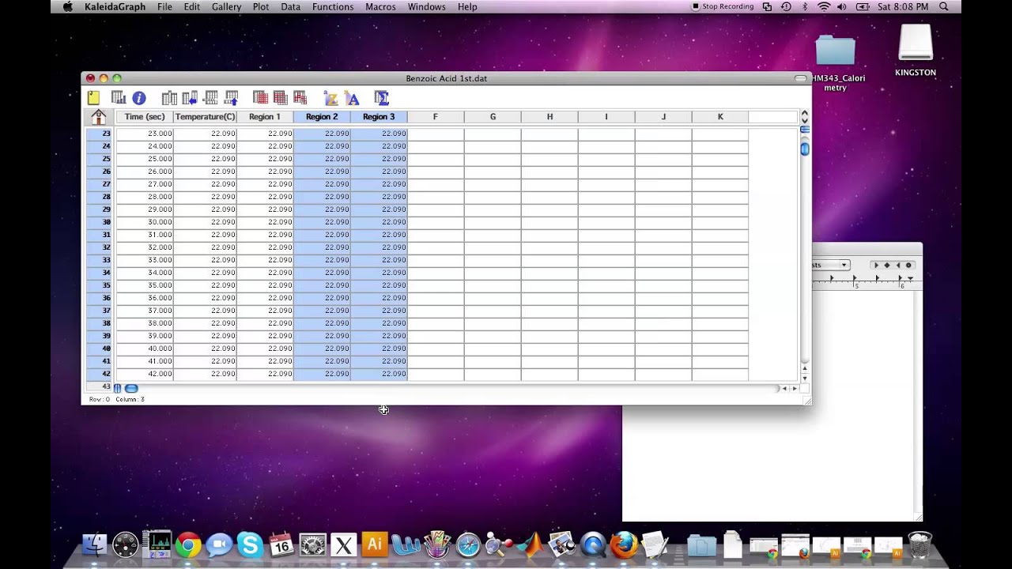This screenshot has width=1012, height=569.
Task: Open the Windows menu
Action: coord(427,6)
